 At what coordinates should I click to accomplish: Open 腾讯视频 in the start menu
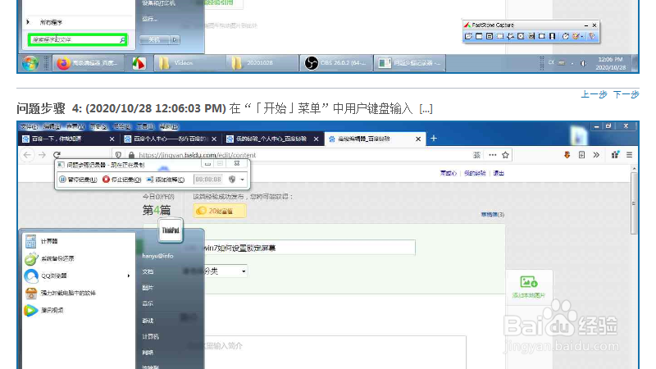click(x=78, y=310)
